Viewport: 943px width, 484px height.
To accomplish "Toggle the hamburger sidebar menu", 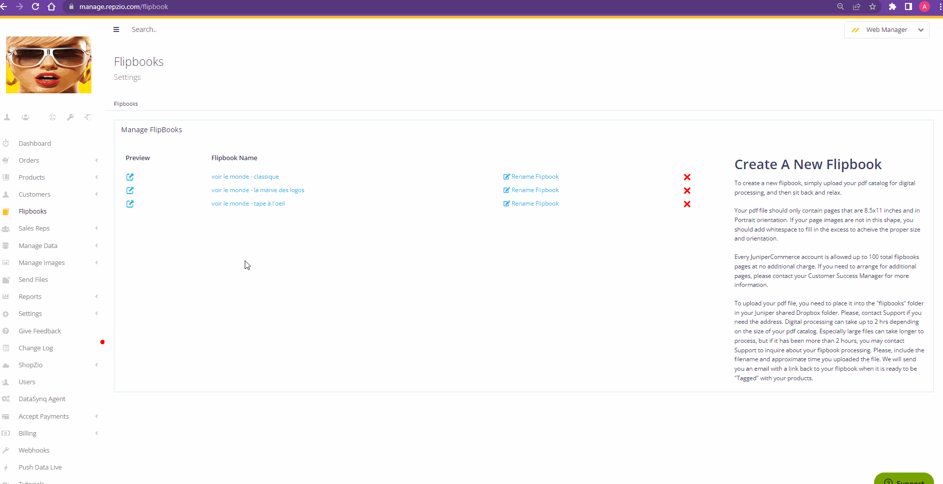I will [x=116, y=29].
